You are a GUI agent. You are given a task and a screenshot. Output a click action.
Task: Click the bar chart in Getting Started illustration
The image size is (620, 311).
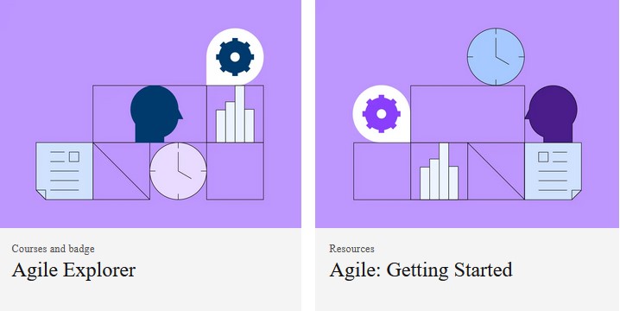439,171
